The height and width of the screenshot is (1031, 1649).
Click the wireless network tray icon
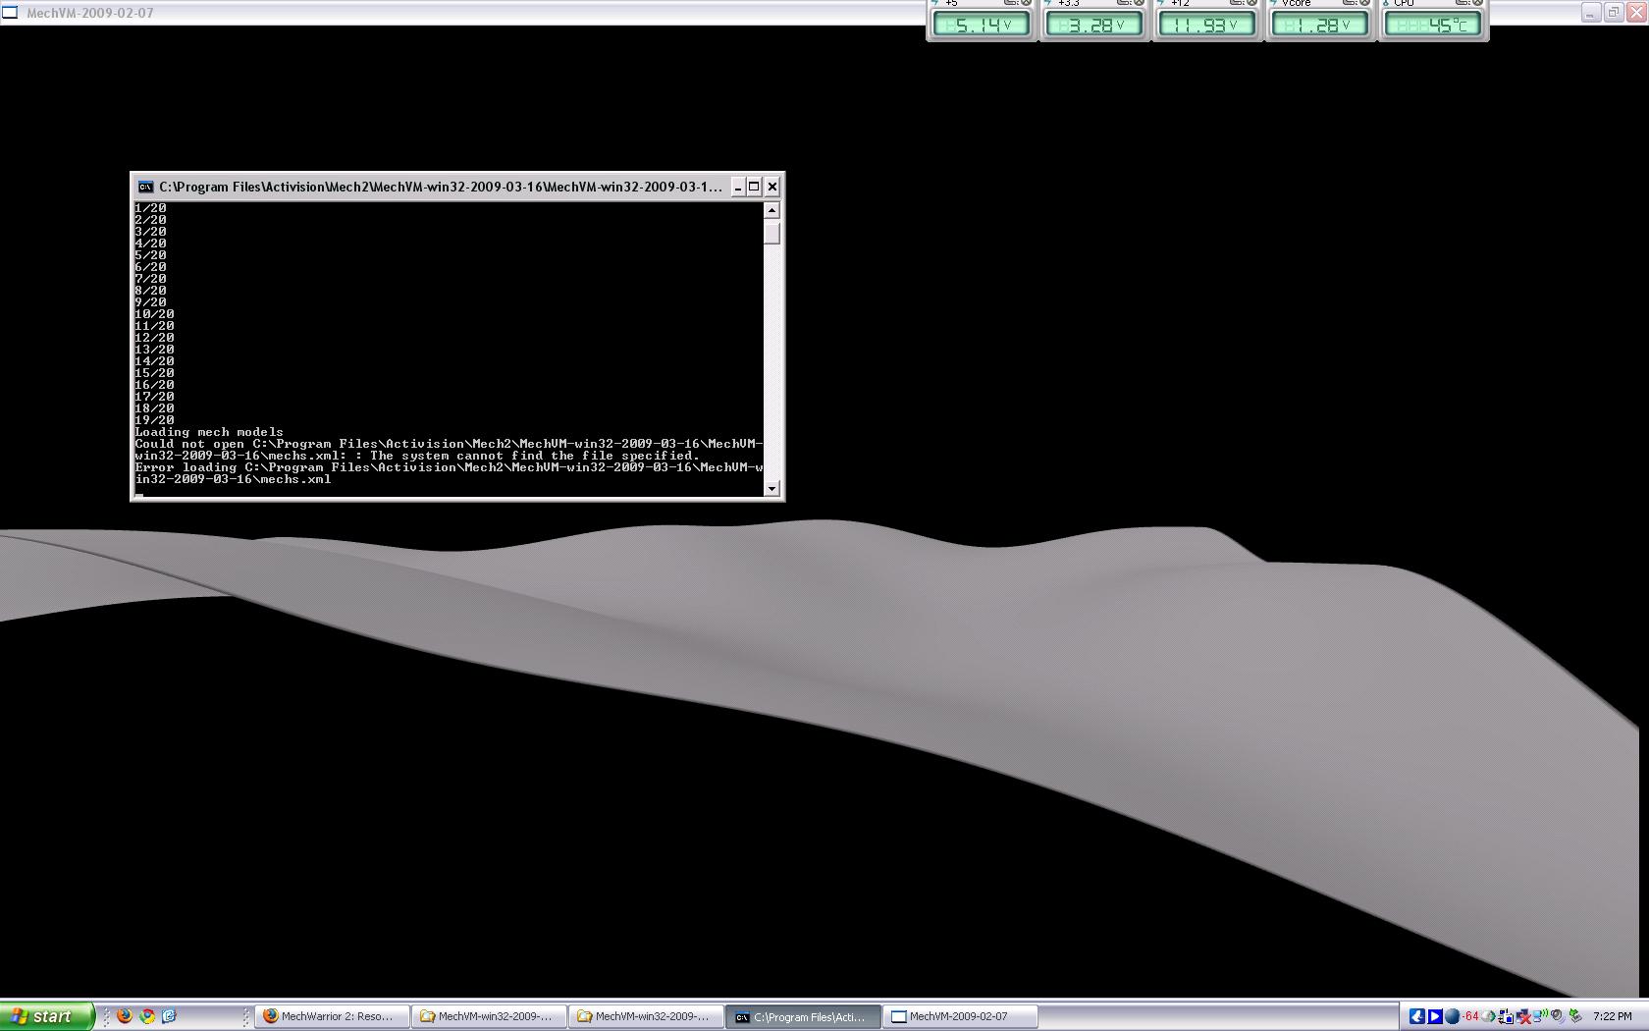click(x=1541, y=1016)
